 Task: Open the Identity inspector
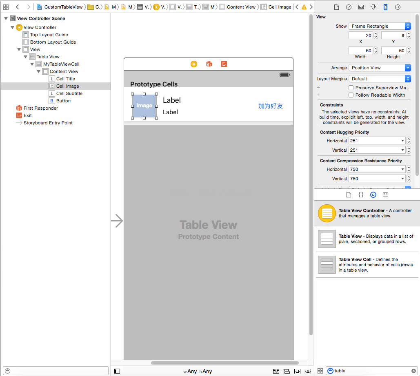tap(361, 7)
